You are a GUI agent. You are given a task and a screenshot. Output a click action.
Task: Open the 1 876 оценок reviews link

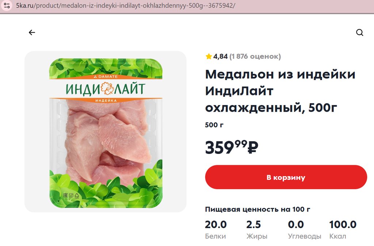pyautogui.click(x=255, y=56)
